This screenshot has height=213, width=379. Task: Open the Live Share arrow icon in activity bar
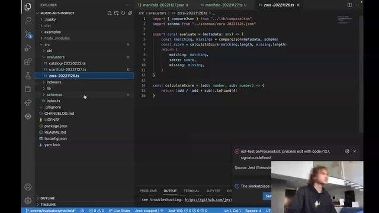[28, 102]
